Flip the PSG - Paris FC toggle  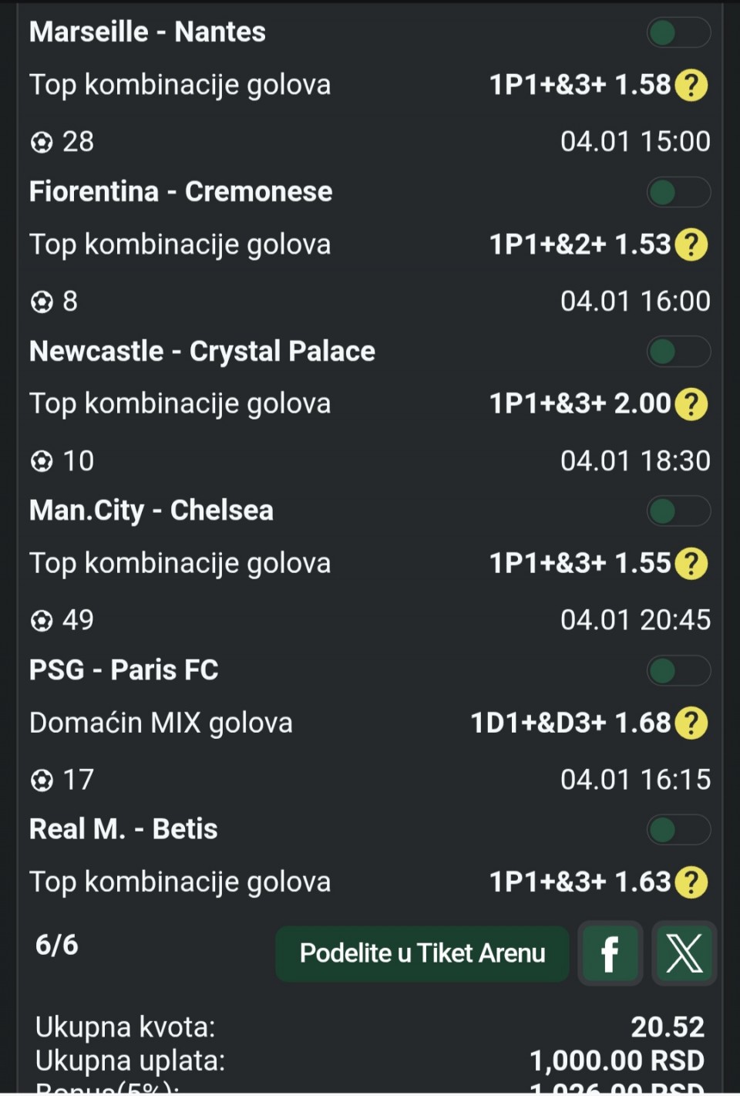click(x=678, y=671)
